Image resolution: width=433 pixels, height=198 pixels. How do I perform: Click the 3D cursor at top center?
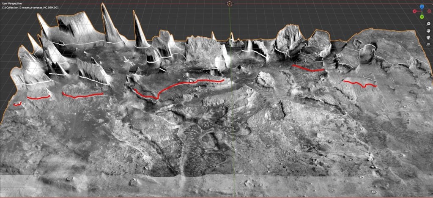pos(230,4)
